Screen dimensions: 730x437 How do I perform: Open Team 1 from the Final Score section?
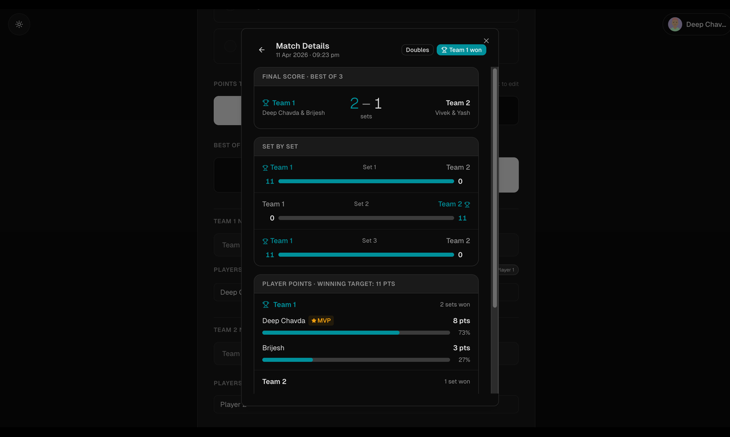(x=282, y=102)
